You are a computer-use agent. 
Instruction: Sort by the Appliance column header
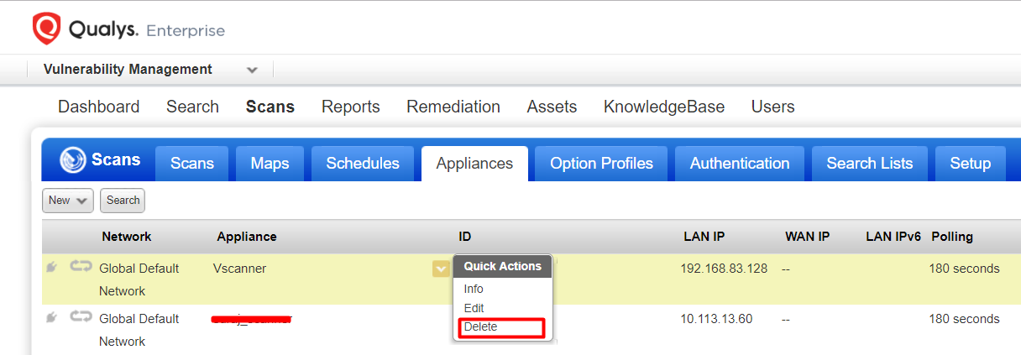pyautogui.click(x=247, y=237)
